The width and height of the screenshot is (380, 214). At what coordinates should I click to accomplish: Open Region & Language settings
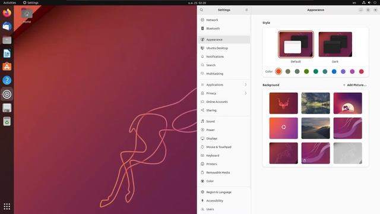pyautogui.click(x=224, y=192)
